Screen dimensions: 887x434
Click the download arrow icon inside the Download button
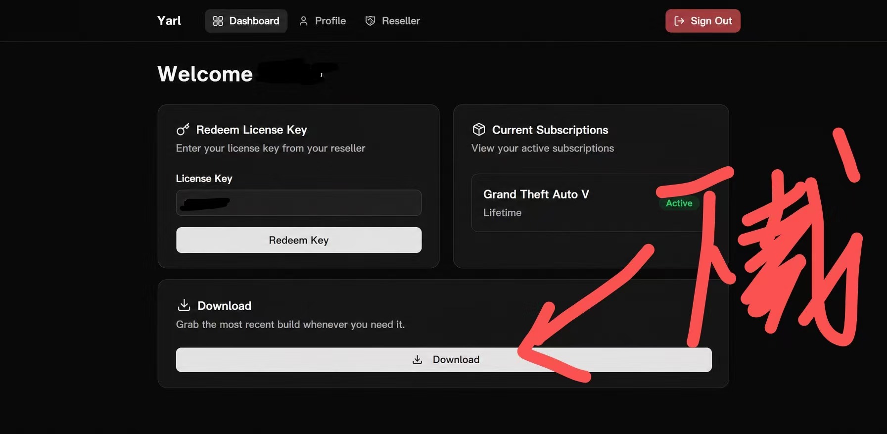[417, 360]
